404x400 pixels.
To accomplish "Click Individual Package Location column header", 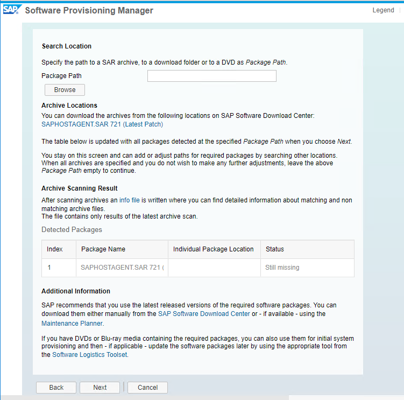I will click(x=214, y=249).
